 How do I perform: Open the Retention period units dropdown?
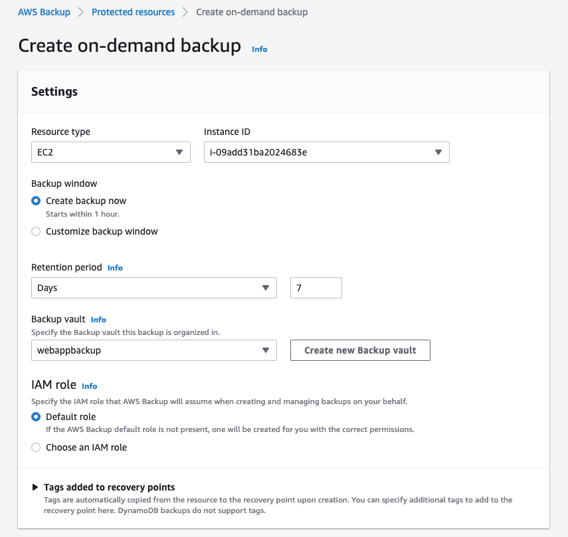tap(154, 287)
